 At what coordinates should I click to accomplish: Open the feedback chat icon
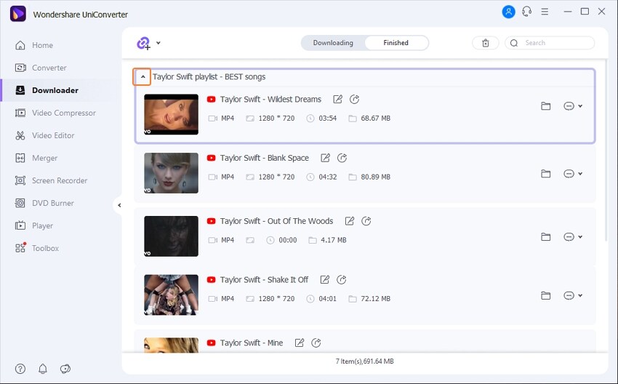65,369
